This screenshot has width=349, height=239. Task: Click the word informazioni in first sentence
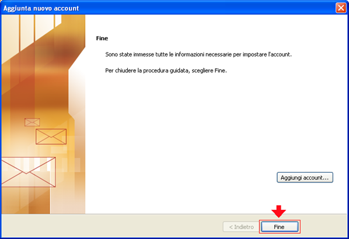pyautogui.click(x=190, y=54)
